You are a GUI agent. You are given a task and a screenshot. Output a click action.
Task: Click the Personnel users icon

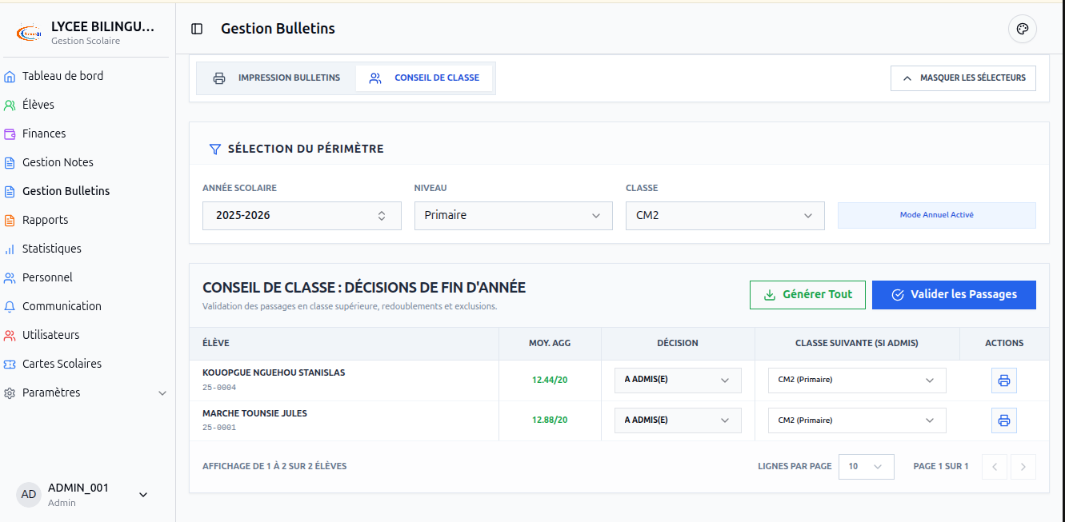[10, 278]
